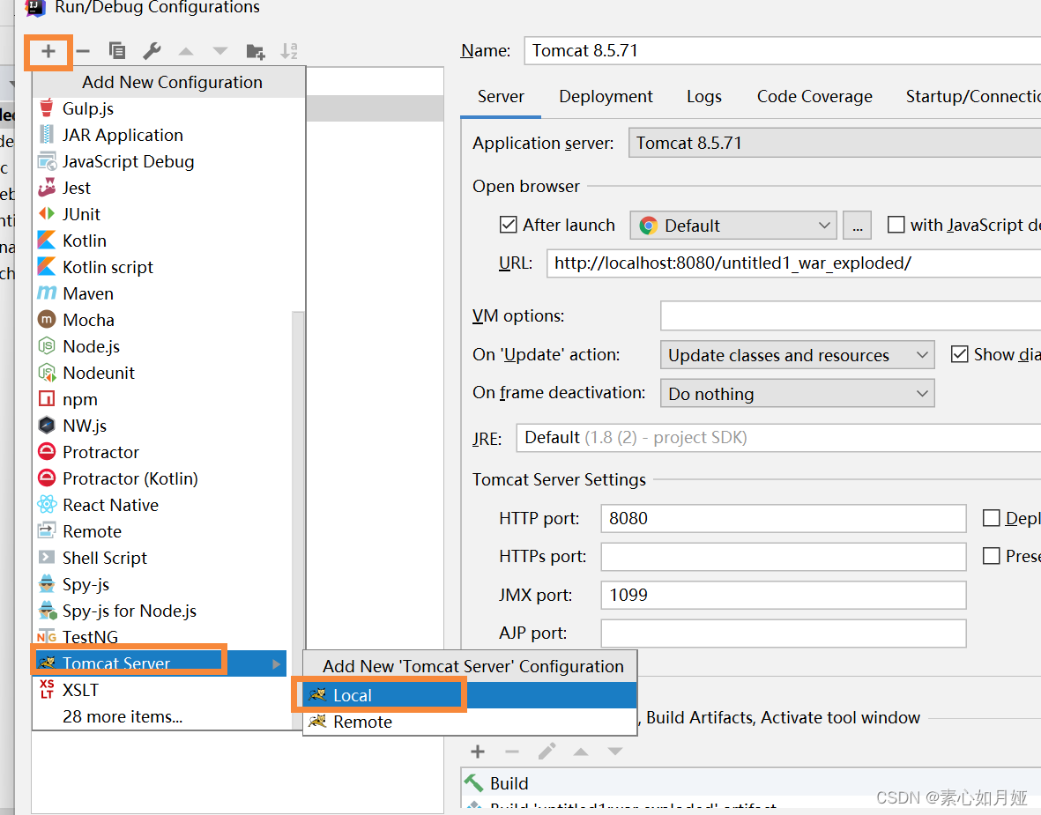Click the Copy Configuration icon

click(x=117, y=50)
